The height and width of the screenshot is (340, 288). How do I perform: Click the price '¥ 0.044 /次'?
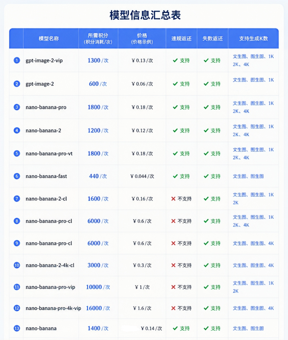(x=142, y=176)
